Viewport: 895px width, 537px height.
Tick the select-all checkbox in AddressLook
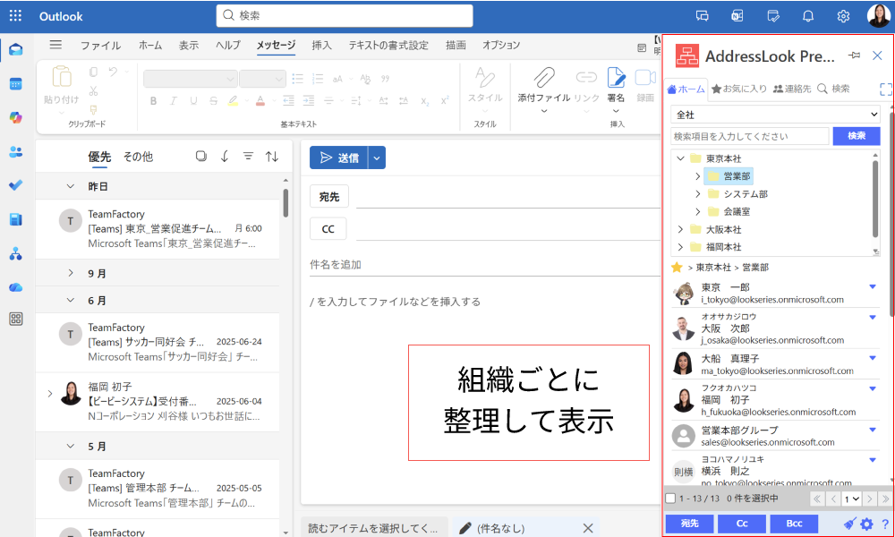(670, 499)
